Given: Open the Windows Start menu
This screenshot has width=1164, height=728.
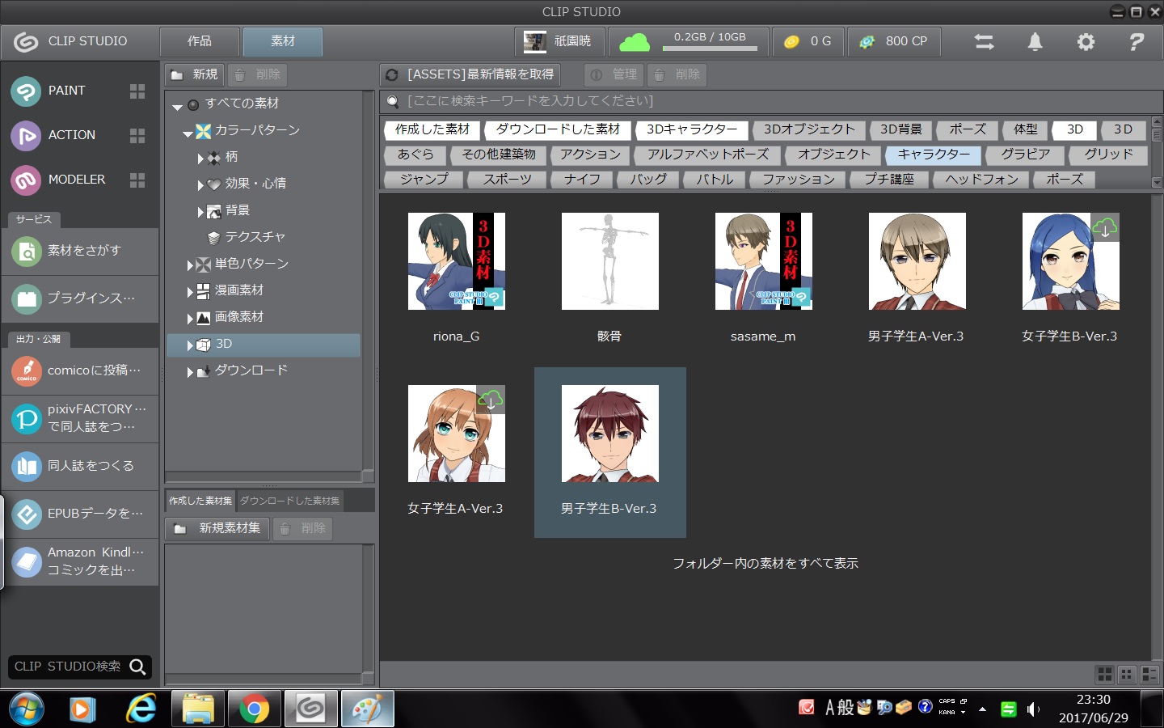Looking at the screenshot, I should tap(27, 709).
